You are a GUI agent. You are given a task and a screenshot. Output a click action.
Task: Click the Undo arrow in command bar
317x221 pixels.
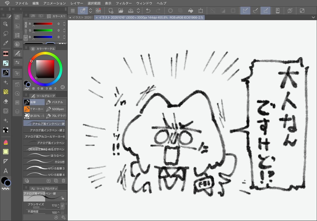148,11
